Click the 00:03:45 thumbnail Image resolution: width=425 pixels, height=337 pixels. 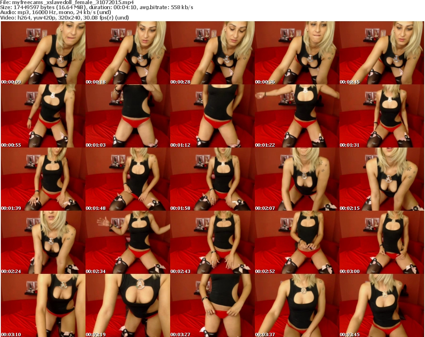[x=382, y=305]
